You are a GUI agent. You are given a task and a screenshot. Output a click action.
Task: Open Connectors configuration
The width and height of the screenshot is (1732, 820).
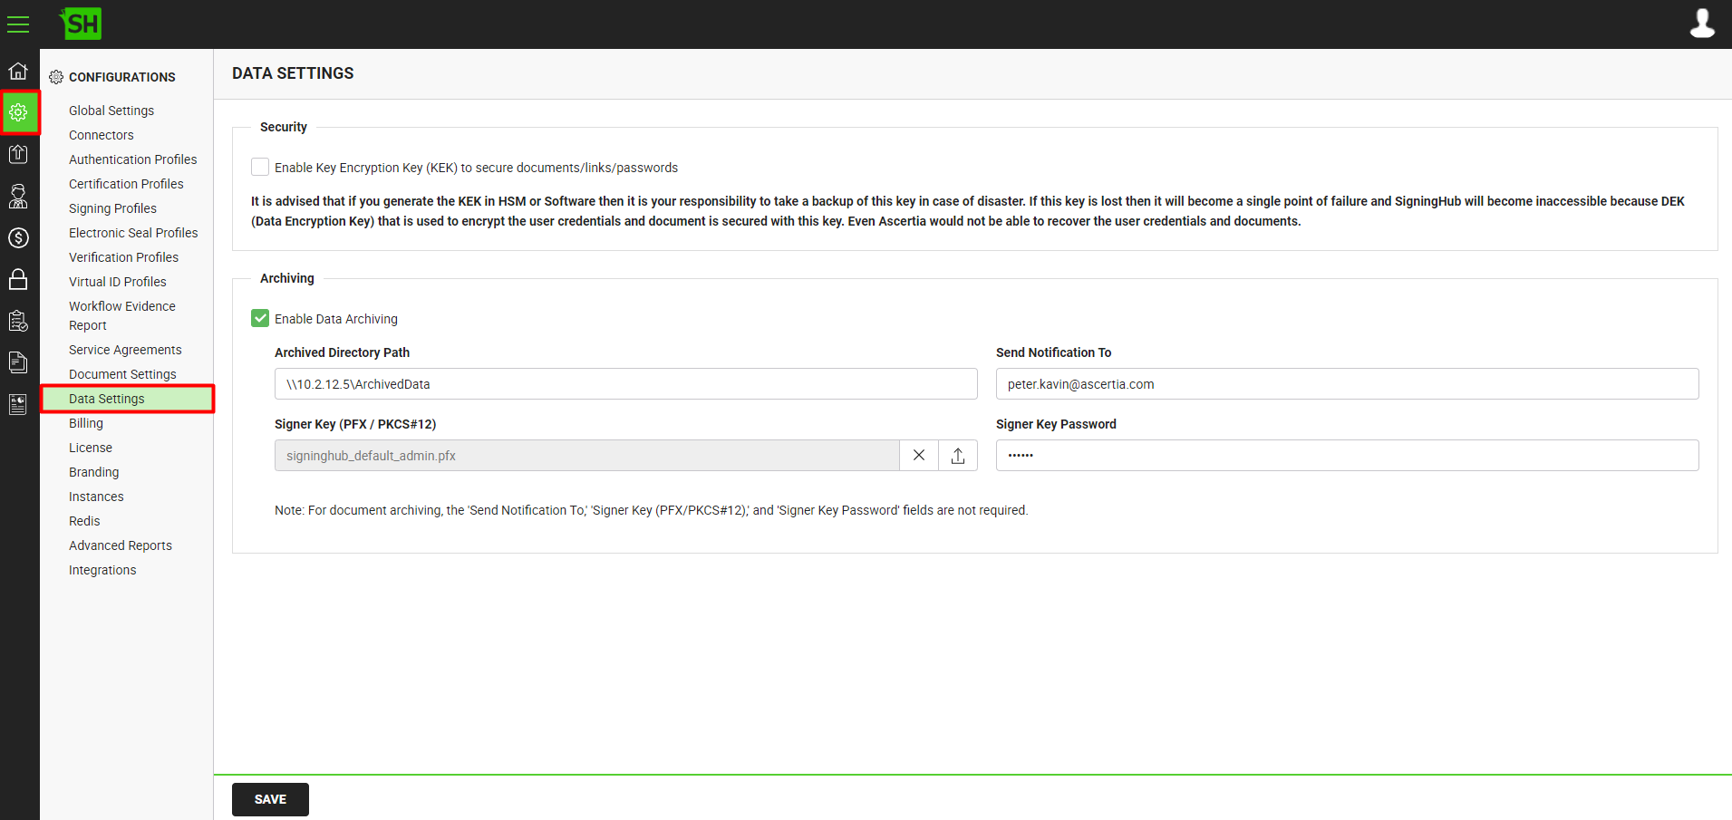coord(102,135)
